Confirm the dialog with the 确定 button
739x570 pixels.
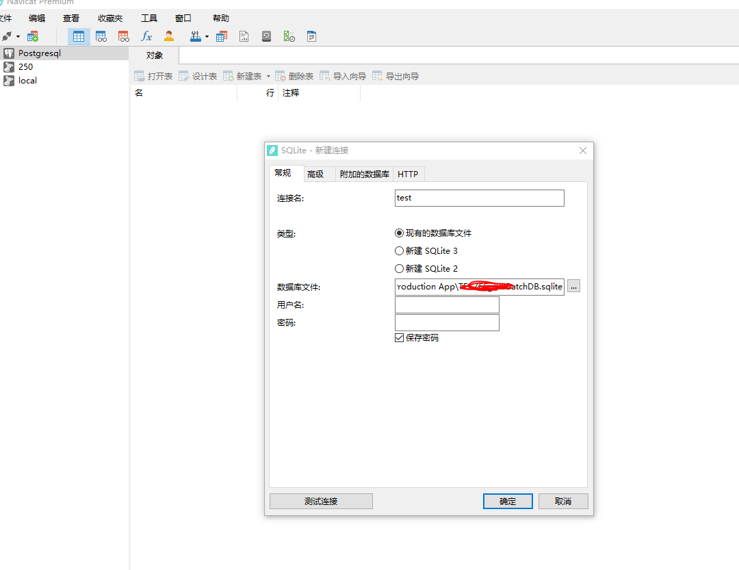(x=508, y=501)
